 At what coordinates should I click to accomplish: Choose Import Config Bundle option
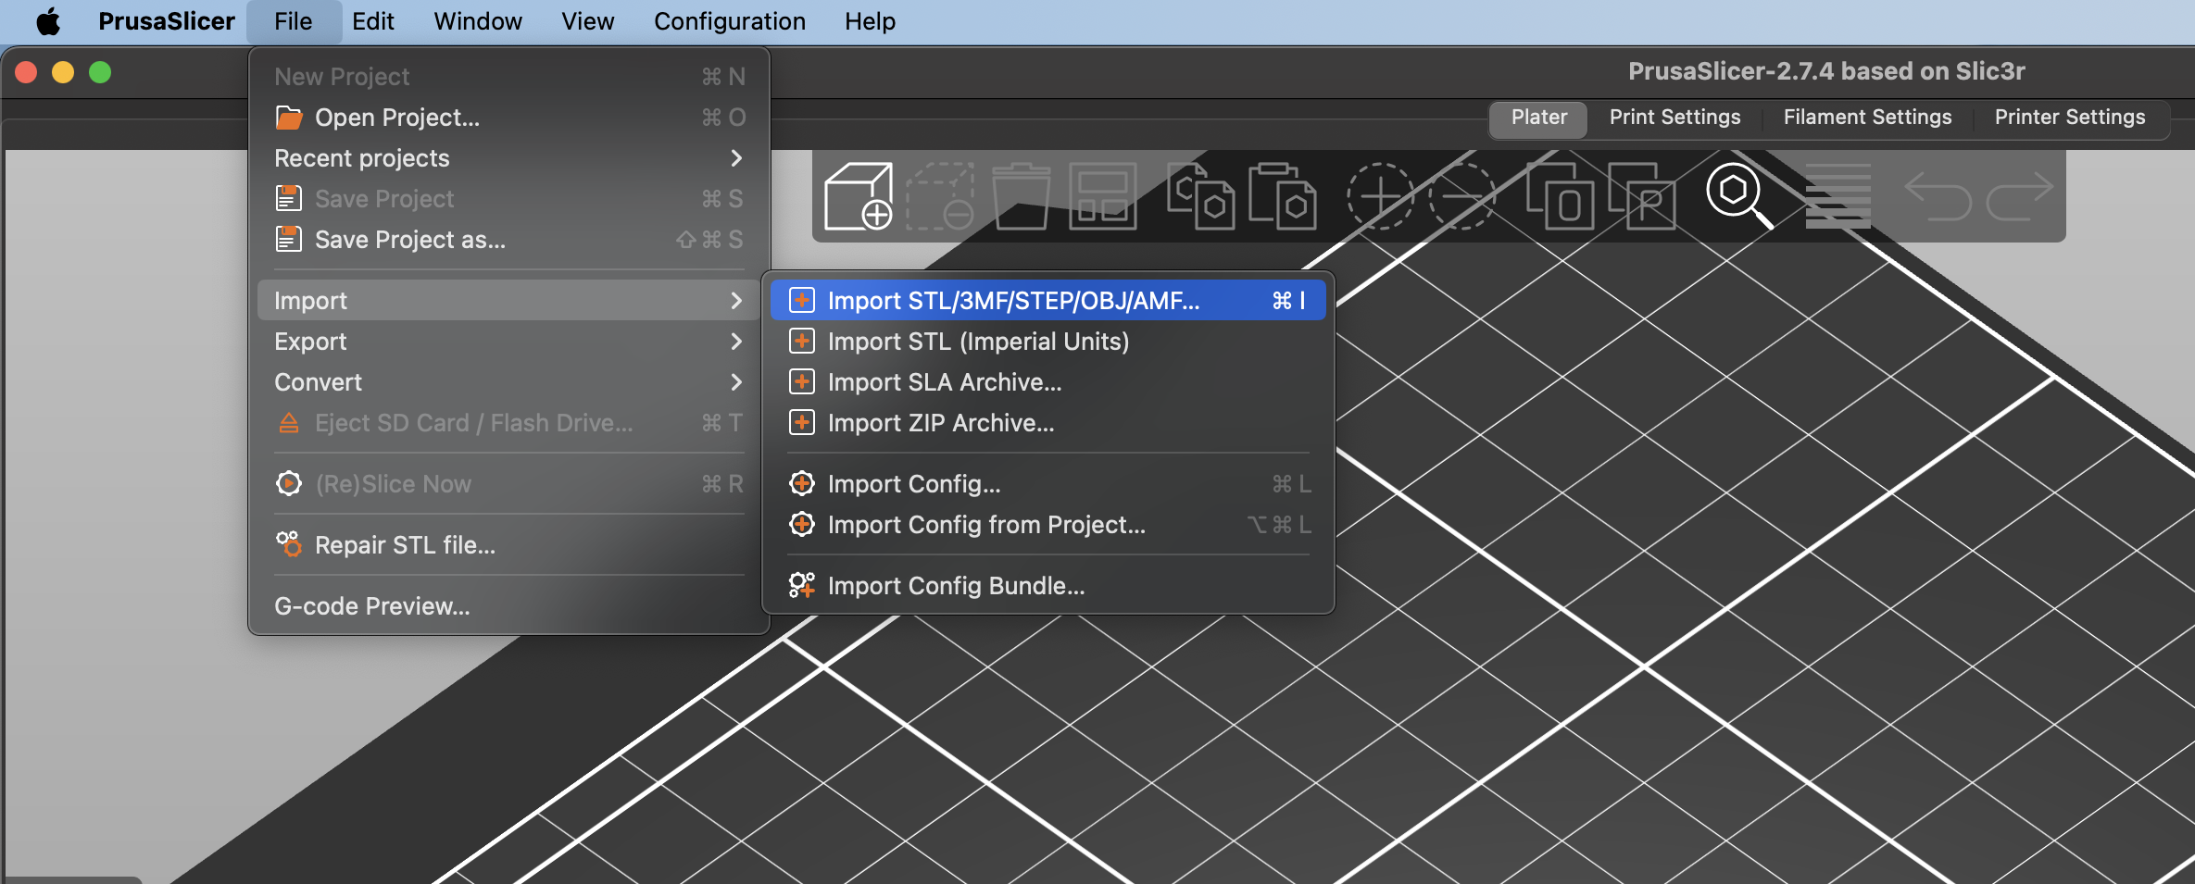coord(955,586)
